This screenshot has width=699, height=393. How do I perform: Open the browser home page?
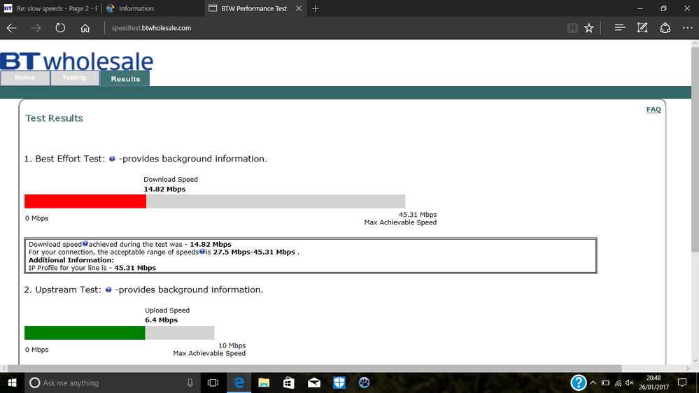pyautogui.click(x=85, y=28)
